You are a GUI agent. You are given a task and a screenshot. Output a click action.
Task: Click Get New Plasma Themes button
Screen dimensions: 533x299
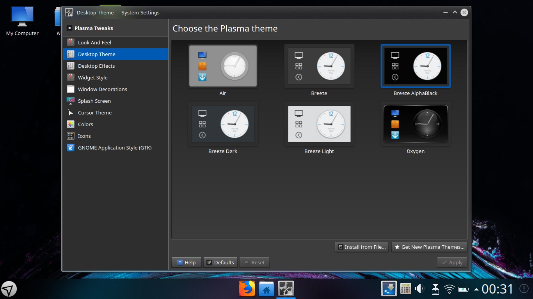tap(429, 247)
